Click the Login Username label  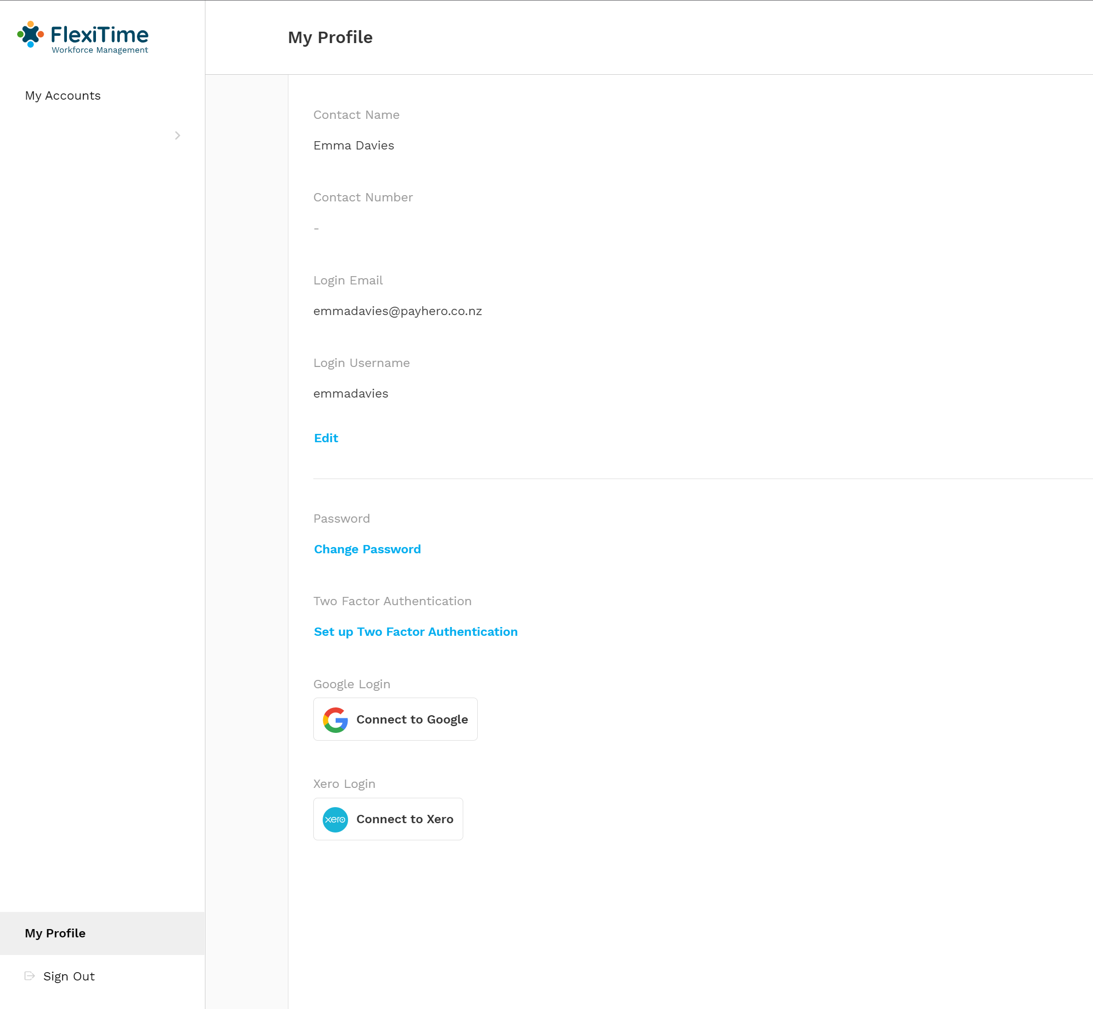tap(361, 363)
